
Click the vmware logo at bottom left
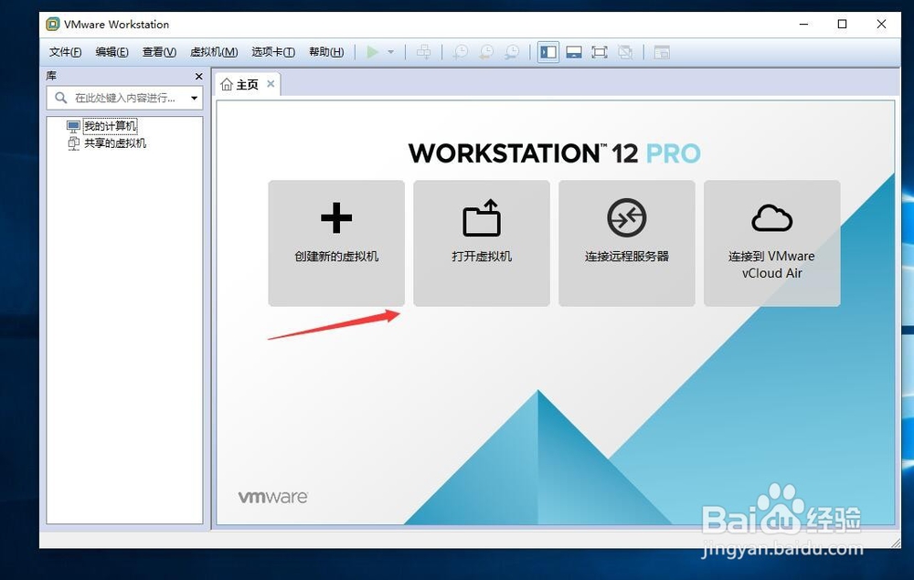[272, 497]
